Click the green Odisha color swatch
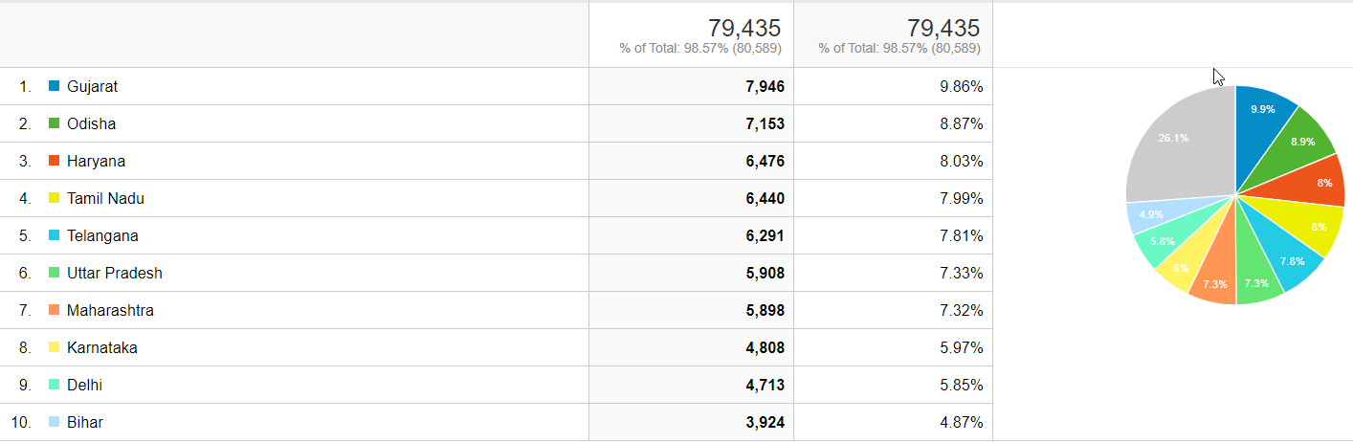This screenshot has height=443, width=1353. pos(55,123)
